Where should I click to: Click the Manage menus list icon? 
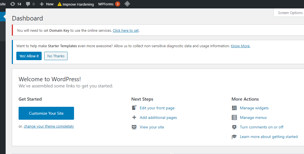point(234,117)
